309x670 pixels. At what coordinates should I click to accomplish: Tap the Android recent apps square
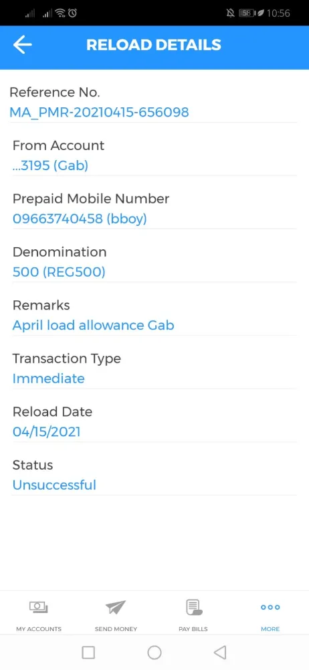(88, 653)
